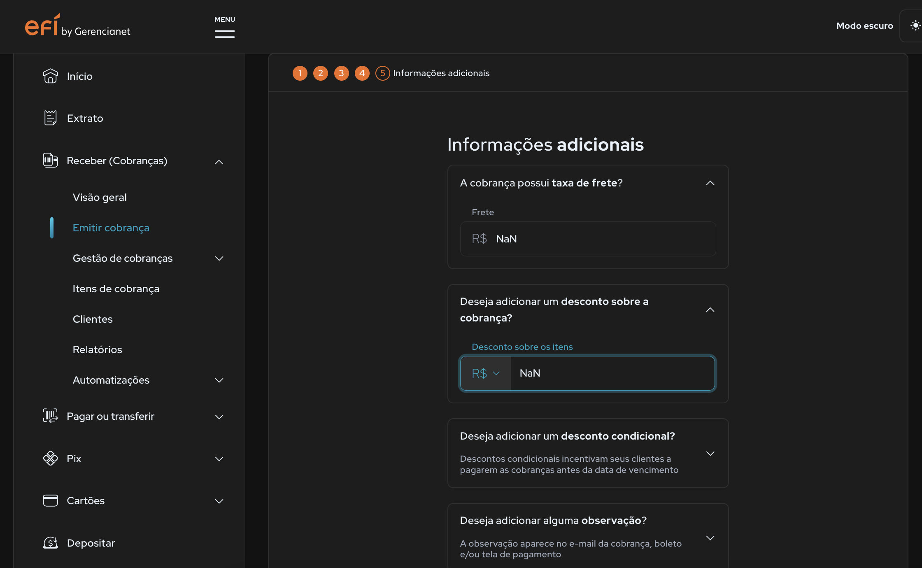Click the Pagar ou transferir barcode icon
922x568 pixels.
click(50, 416)
